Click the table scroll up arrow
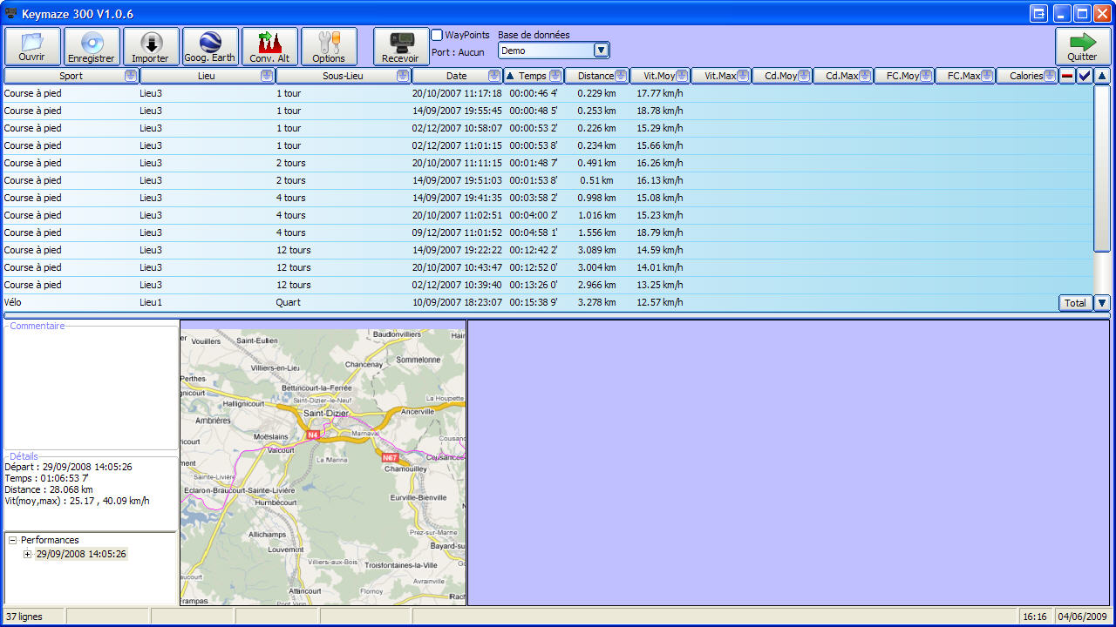The image size is (1116, 627). click(1102, 76)
